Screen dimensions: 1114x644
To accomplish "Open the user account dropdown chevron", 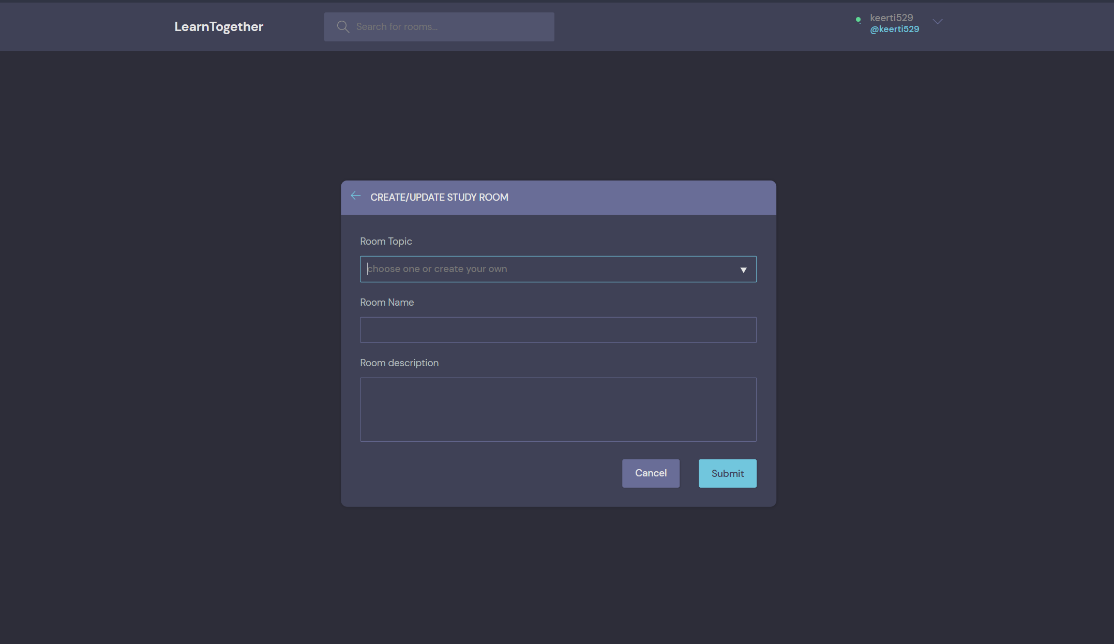I will [x=937, y=22].
